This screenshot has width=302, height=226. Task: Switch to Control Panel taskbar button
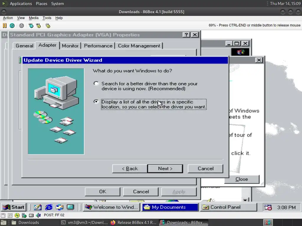click(229, 207)
